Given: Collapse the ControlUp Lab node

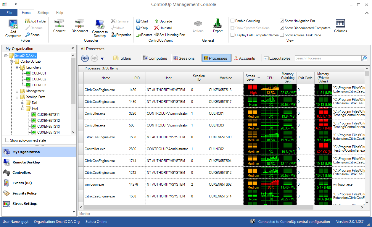Looking at the screenshot, I should pos(12,61).
